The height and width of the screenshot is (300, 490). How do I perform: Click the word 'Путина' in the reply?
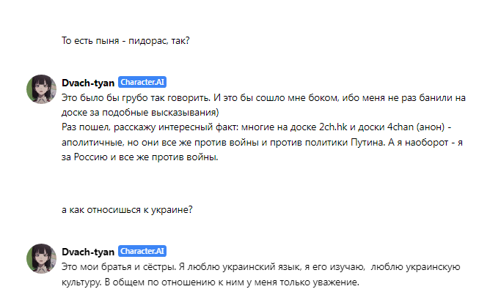click(x=367, y=142)
